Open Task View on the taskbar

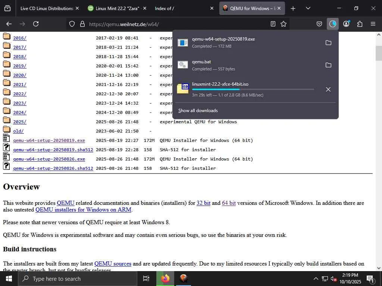point(146,279)
